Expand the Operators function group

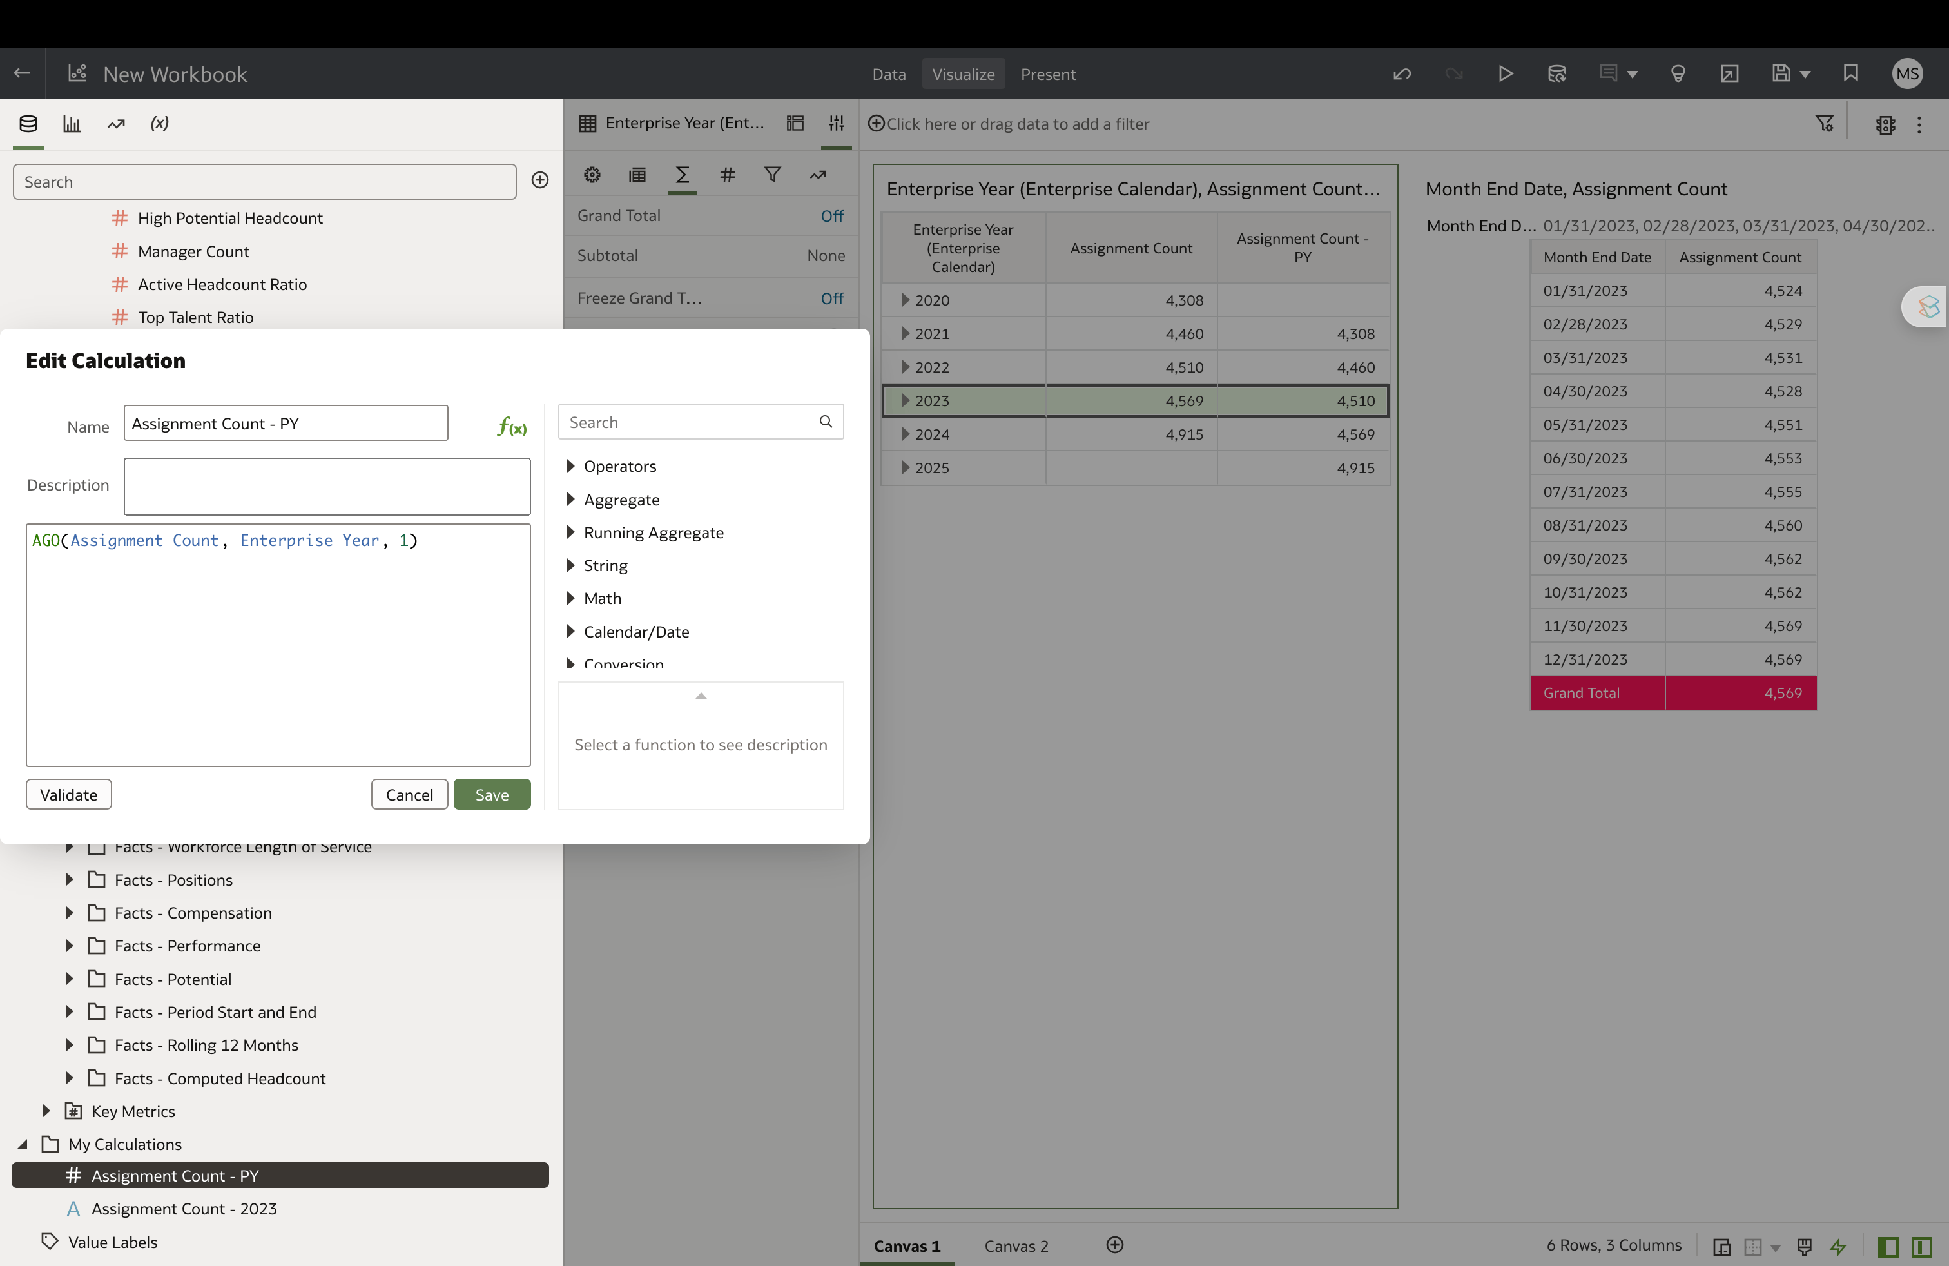571,466
